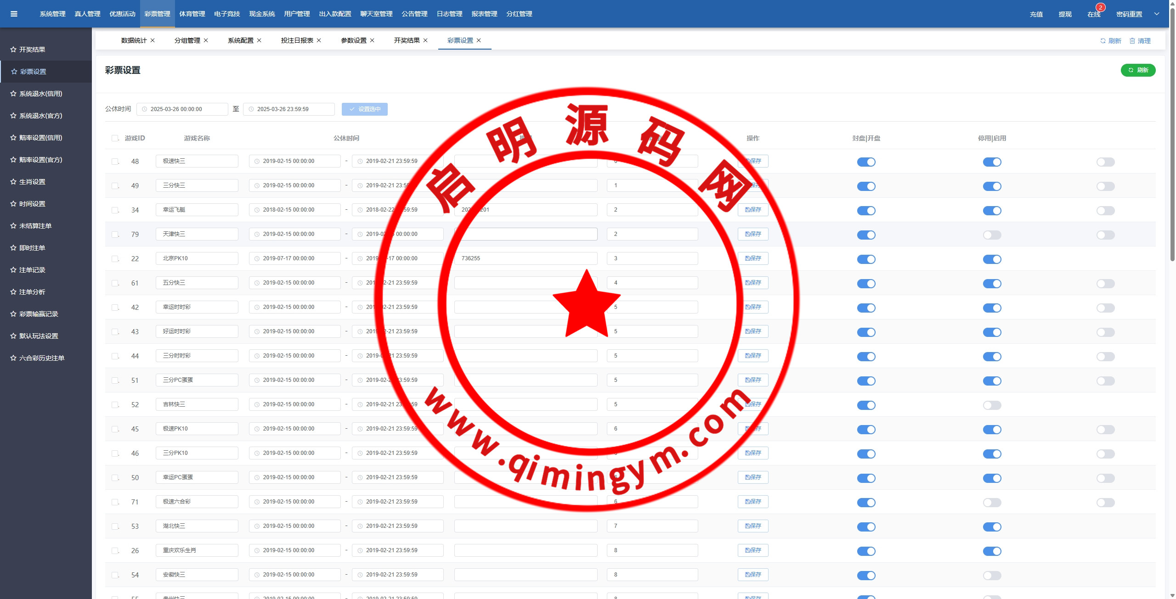Viewport: 1176px width, 599px height.
Task: Click the star icon beside 开奖结果
Action: tap(13, 50)
